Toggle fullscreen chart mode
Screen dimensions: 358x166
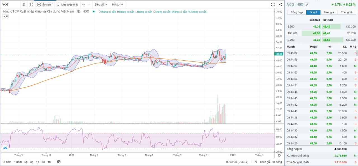(273, 4)
